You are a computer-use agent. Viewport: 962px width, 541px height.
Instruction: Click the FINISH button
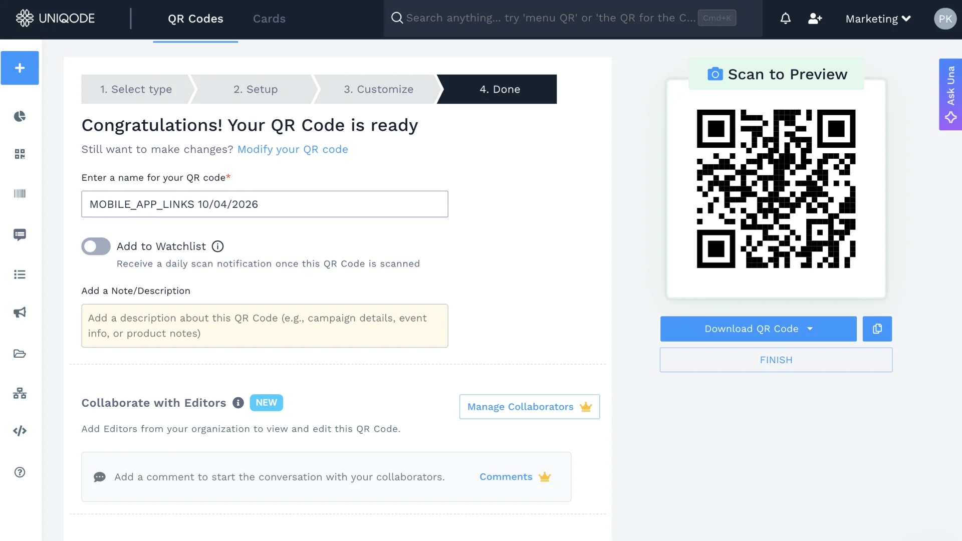click(x=776, y=360)
